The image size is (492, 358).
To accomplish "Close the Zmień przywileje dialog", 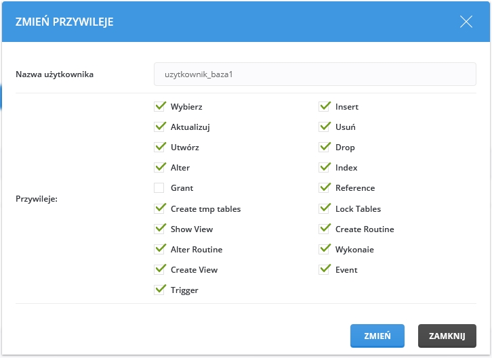I will pos(466,22).
